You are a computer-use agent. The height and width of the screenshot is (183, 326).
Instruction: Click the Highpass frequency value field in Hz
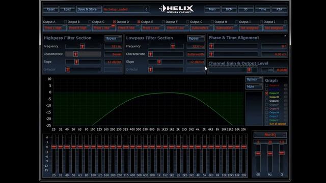pyautogui.click(x=113, y=46)
